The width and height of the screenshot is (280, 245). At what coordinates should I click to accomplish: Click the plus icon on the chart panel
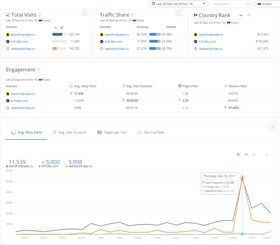point(272,127)
